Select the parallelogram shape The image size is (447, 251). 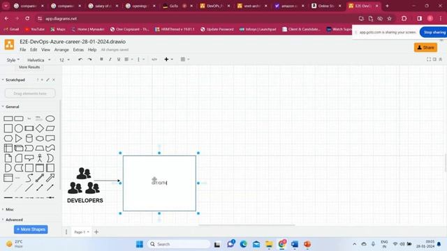50,128
